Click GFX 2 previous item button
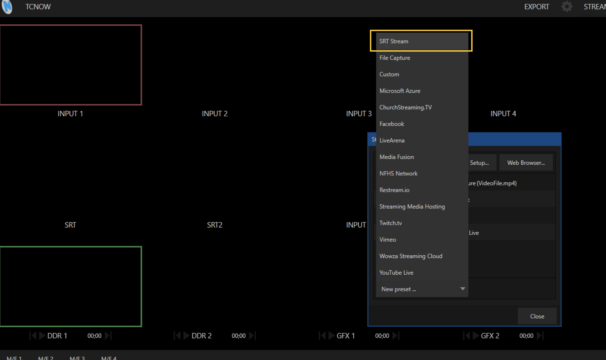The height and width of the screenshot is (360, 606). pyautogui.click(x=466, y=336)
